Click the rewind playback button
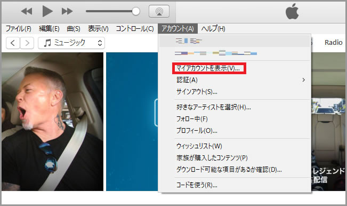Viewport: 347px width, 206px height. click(x=27, y=11)
